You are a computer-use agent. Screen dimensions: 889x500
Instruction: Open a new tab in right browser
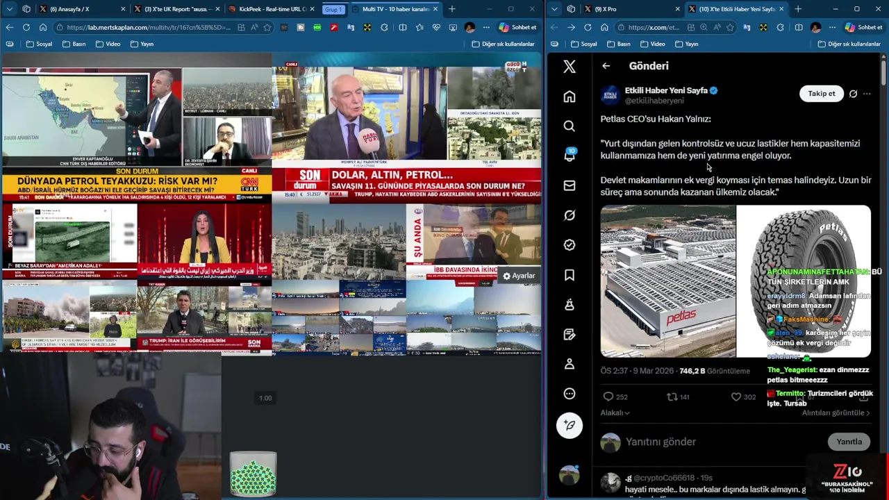point(798,9)
